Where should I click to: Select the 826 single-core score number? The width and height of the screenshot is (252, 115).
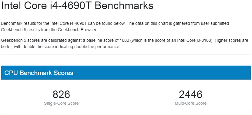point(61,94)
